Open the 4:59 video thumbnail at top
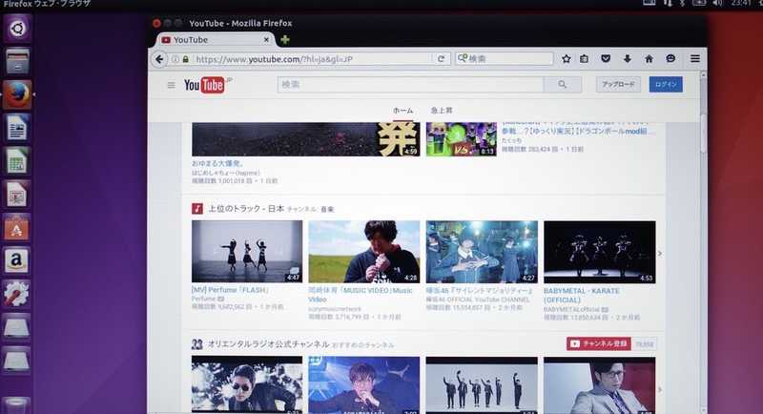This screenshot has width=763, height=414. point(305,139)
